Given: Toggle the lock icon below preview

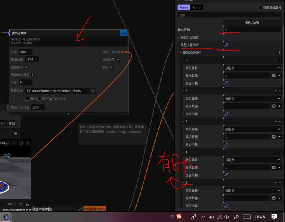Looking at the screenshot, I should [x=27, y=204].
